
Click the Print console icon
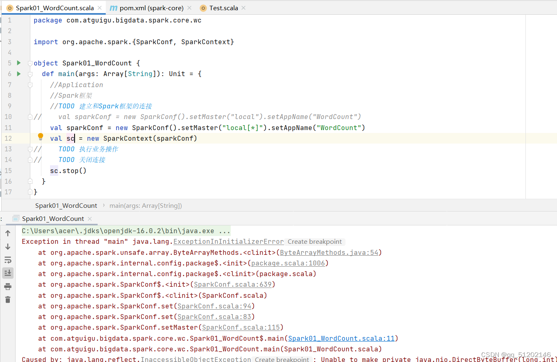(7, 286)
